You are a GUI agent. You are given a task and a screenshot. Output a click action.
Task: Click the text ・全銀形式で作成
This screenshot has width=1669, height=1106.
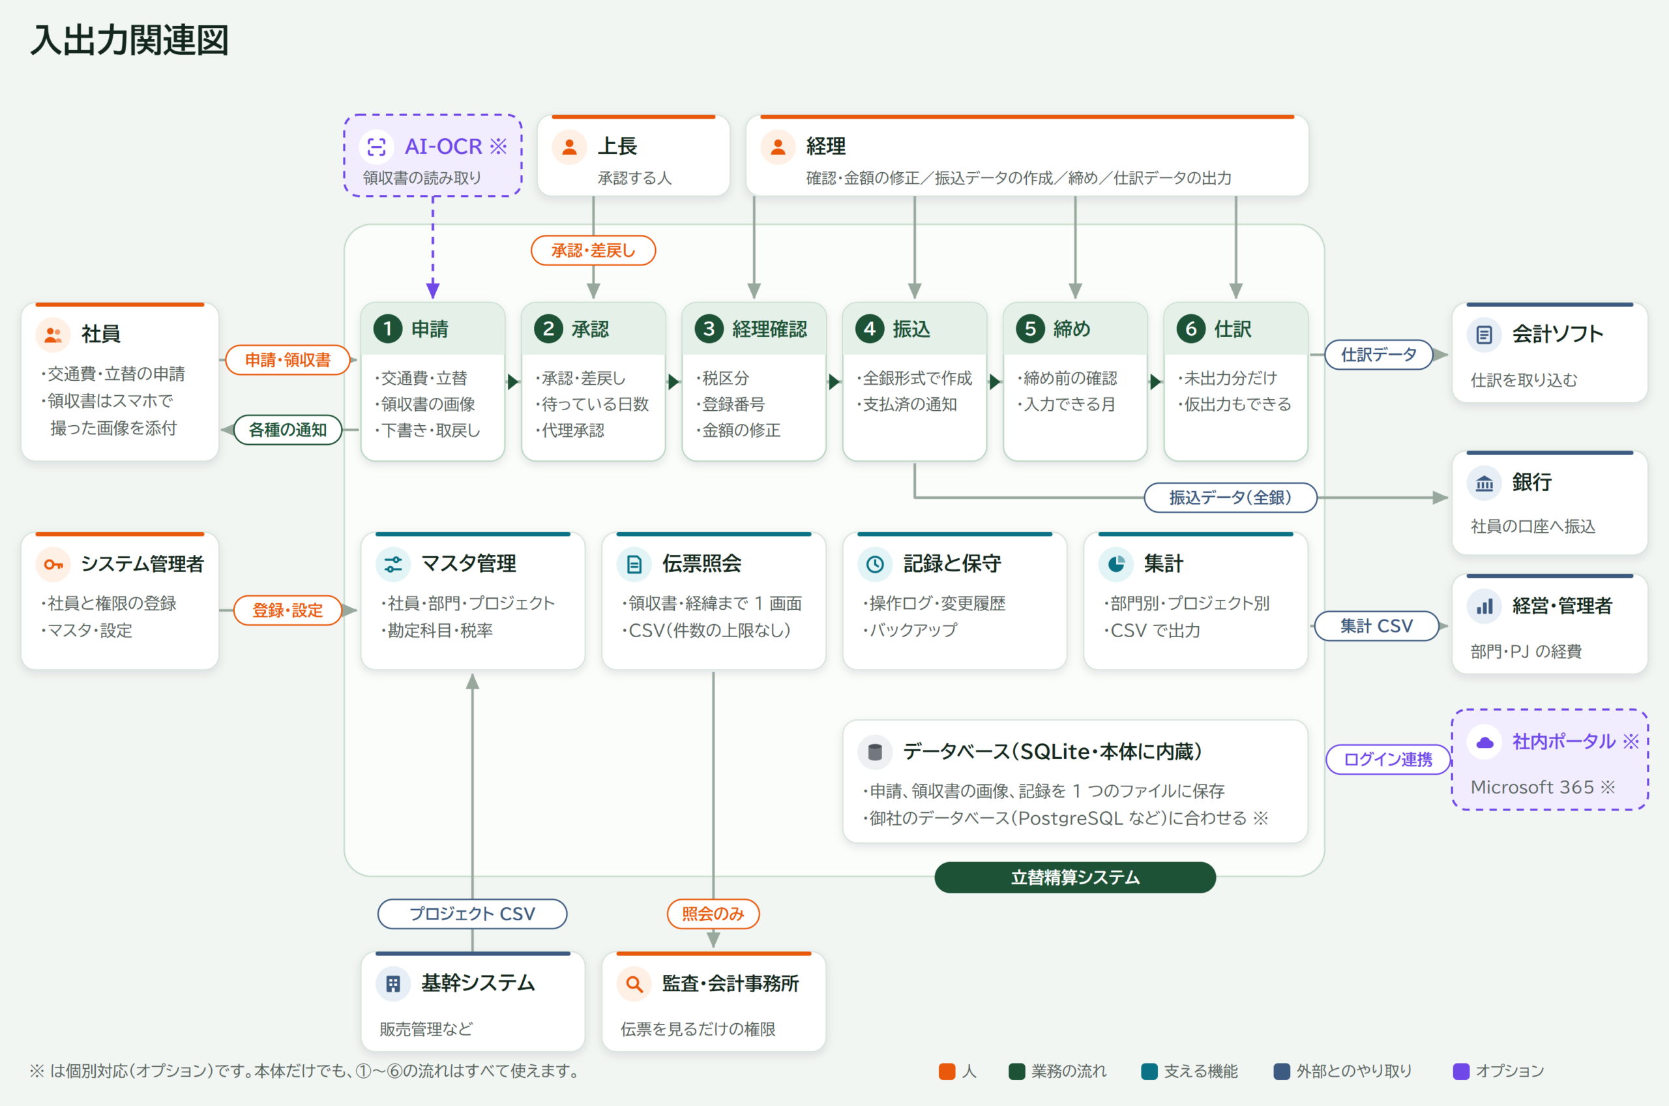pos(915,379)
